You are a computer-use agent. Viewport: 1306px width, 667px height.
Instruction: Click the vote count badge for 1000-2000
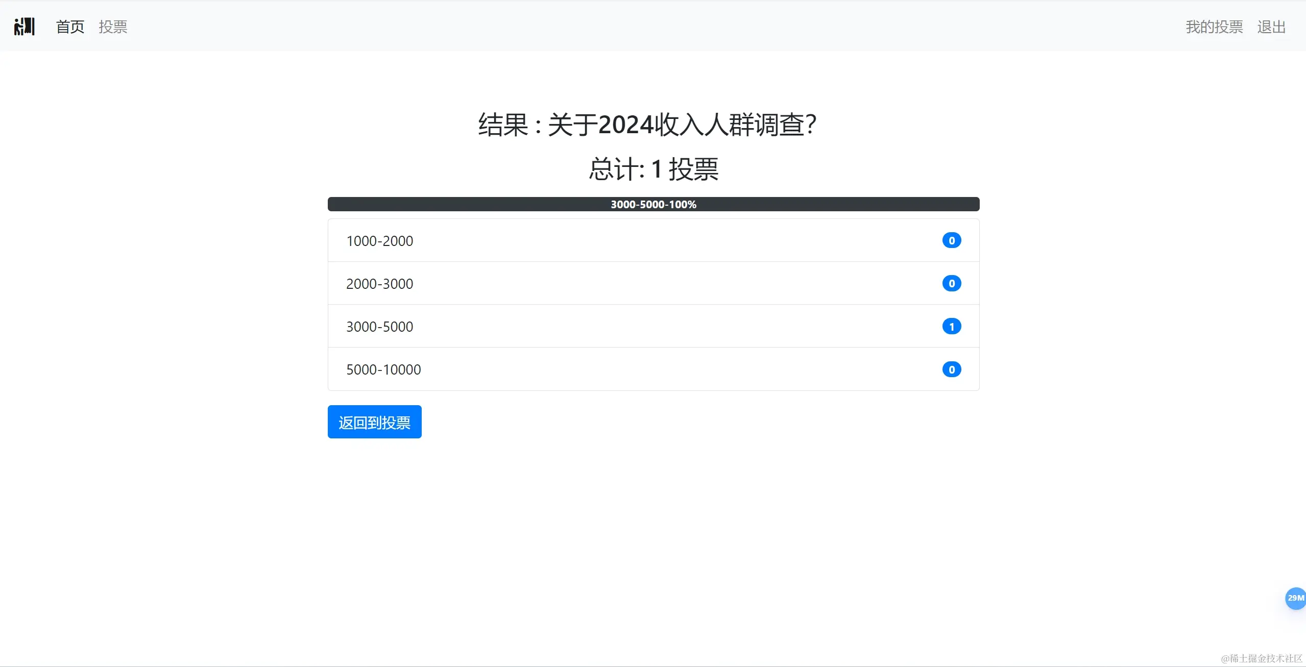951,240
